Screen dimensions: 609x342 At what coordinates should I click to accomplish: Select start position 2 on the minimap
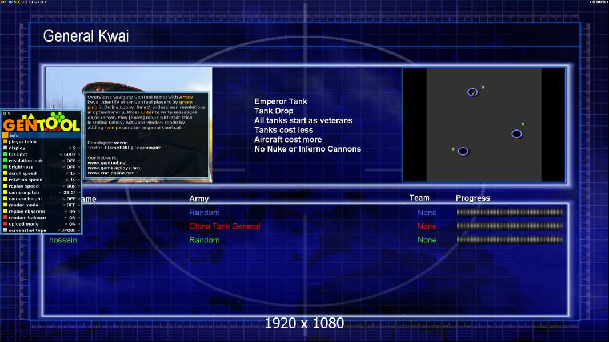472,92
